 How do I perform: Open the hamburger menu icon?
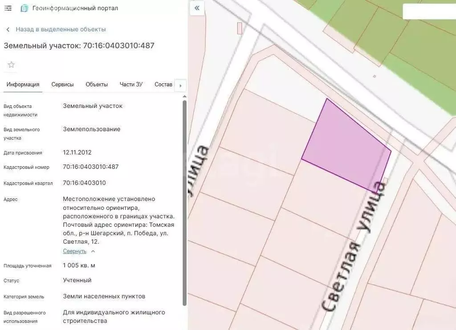pyautogui.click(x=8, y=8)
